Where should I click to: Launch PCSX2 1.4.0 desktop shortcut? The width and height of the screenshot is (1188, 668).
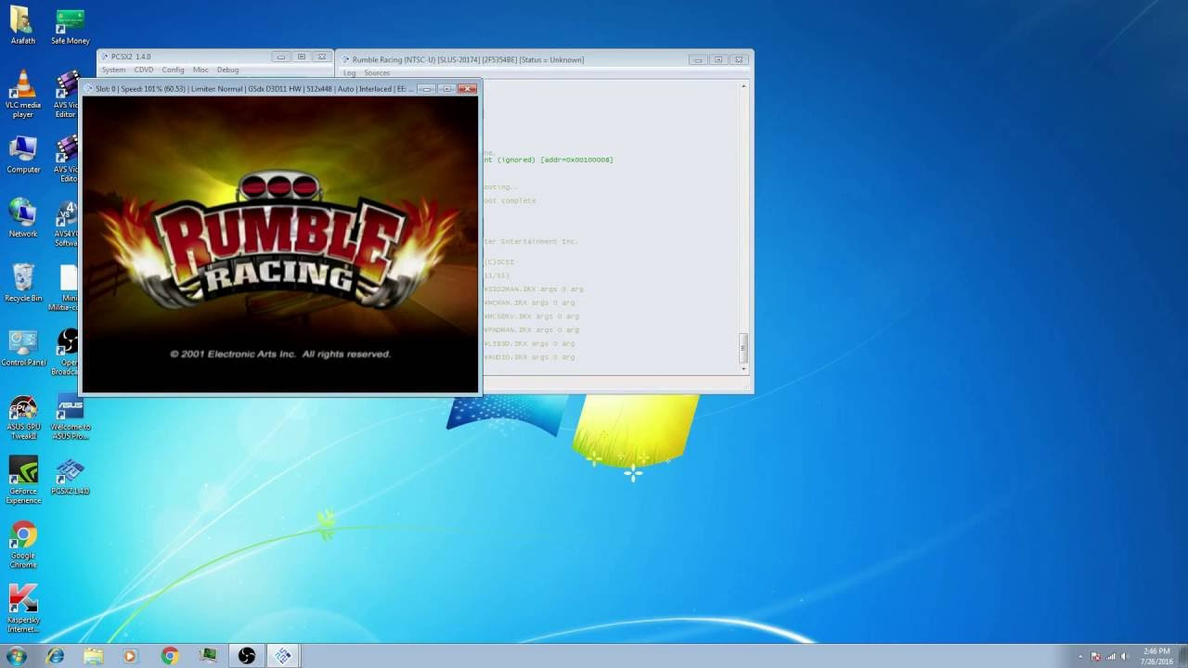click(x=70, y=477)
